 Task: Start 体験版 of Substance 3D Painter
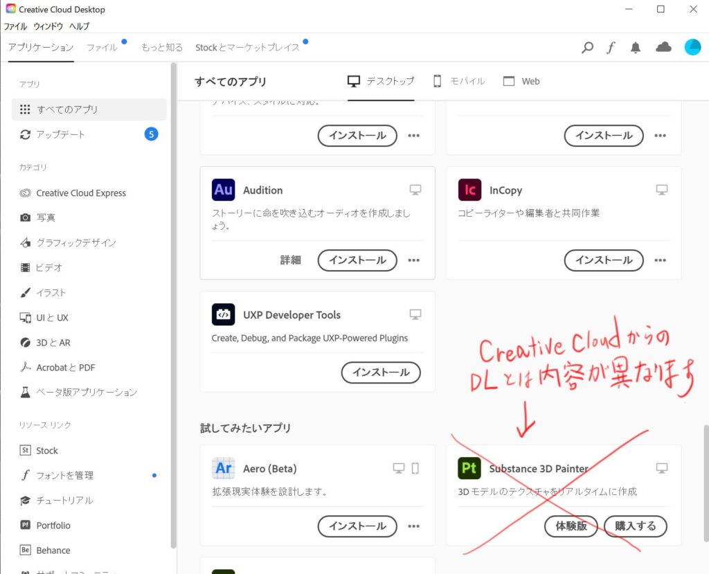tap(571, 526)
